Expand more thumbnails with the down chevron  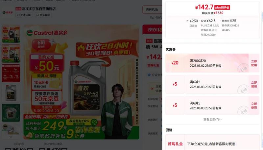point(11,137)
